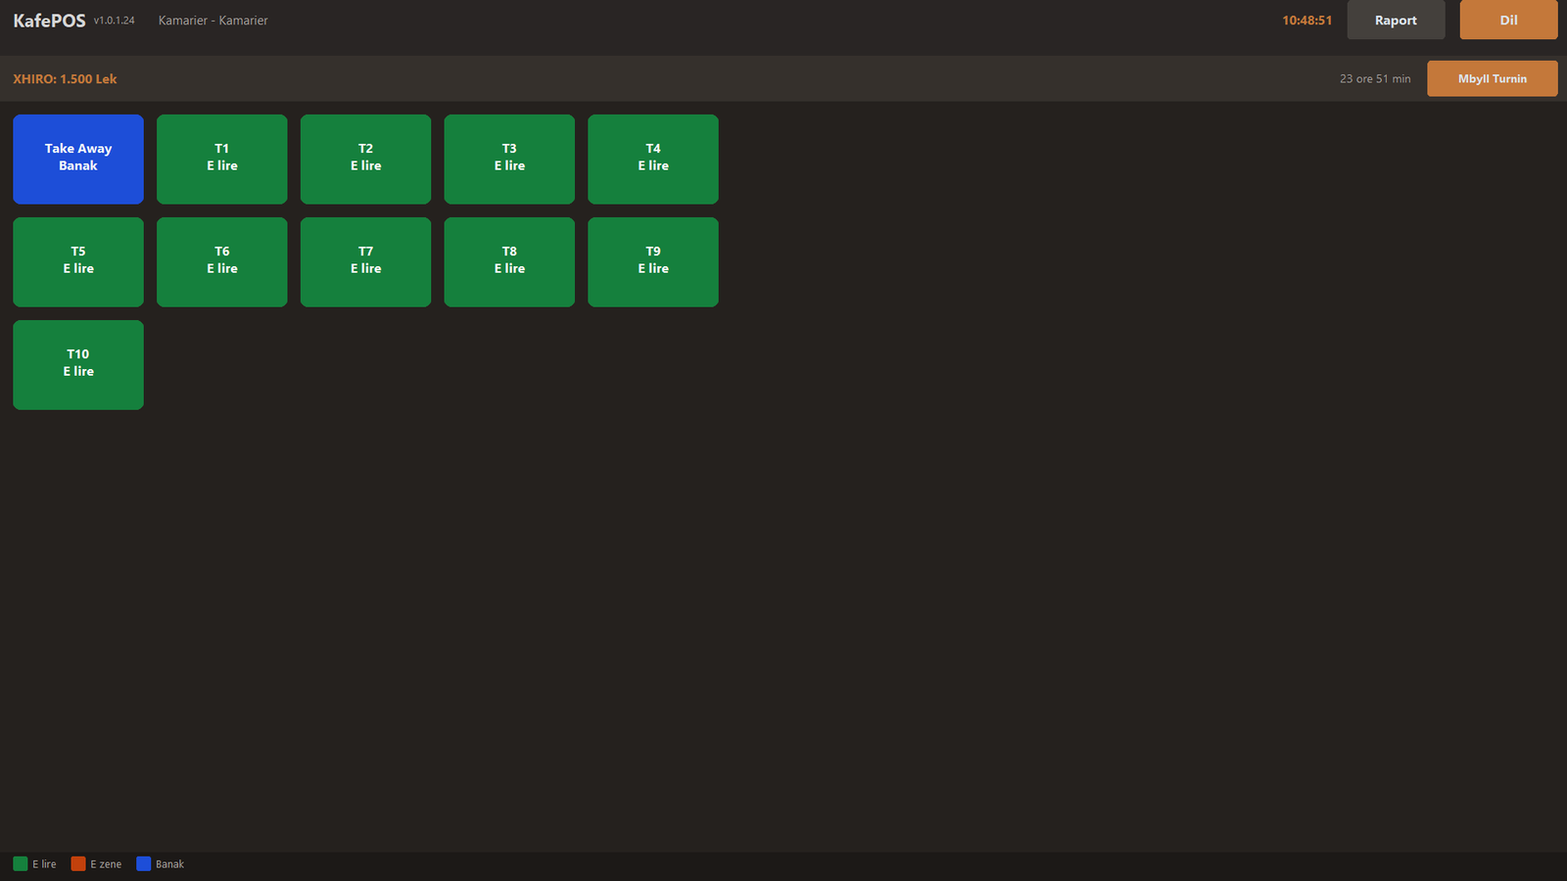Click the KafePOS logo text
The image size is (1567, 881).
click(x=49, y=21)
